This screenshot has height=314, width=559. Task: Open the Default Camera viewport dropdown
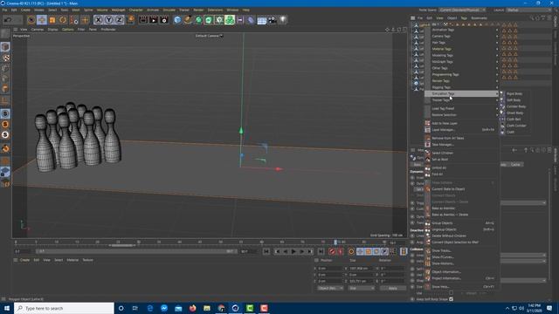pos(209,36)
